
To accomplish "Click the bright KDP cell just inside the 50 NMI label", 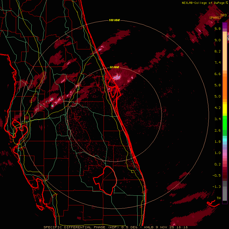I will click(117, 77).
